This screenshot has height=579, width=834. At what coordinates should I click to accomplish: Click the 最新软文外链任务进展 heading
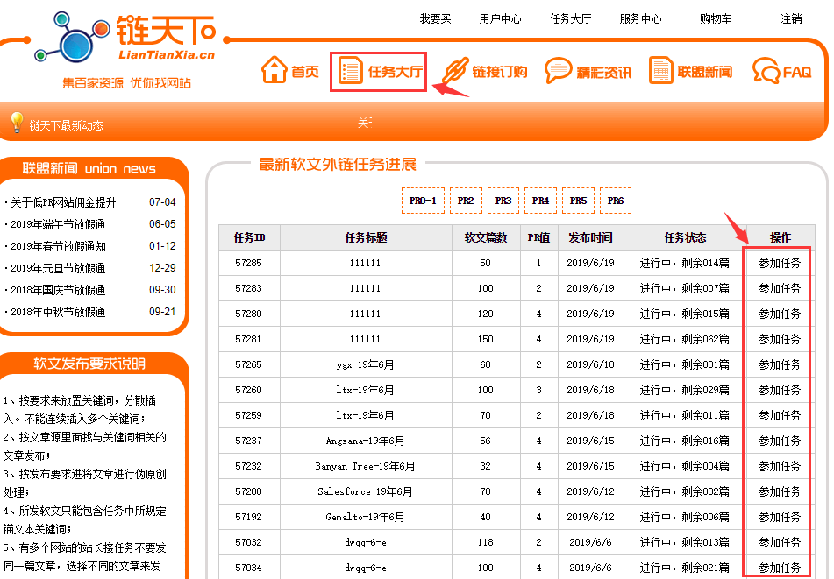(338, 165)
